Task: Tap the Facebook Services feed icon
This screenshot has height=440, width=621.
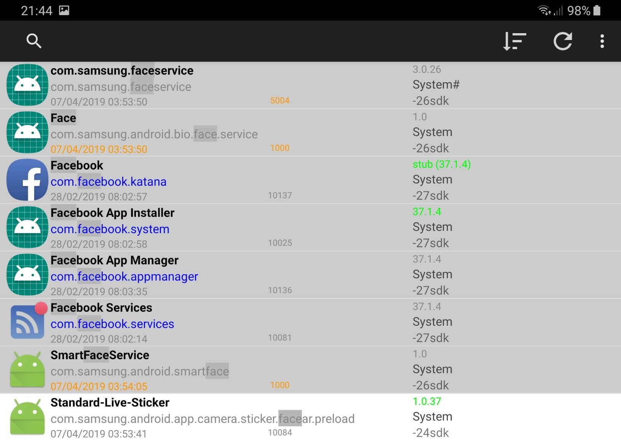Action: [28, 321]
